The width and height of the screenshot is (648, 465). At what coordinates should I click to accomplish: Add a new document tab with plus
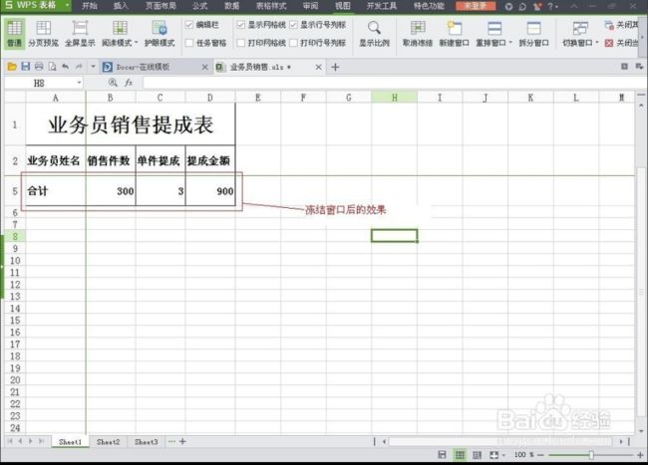335,67
